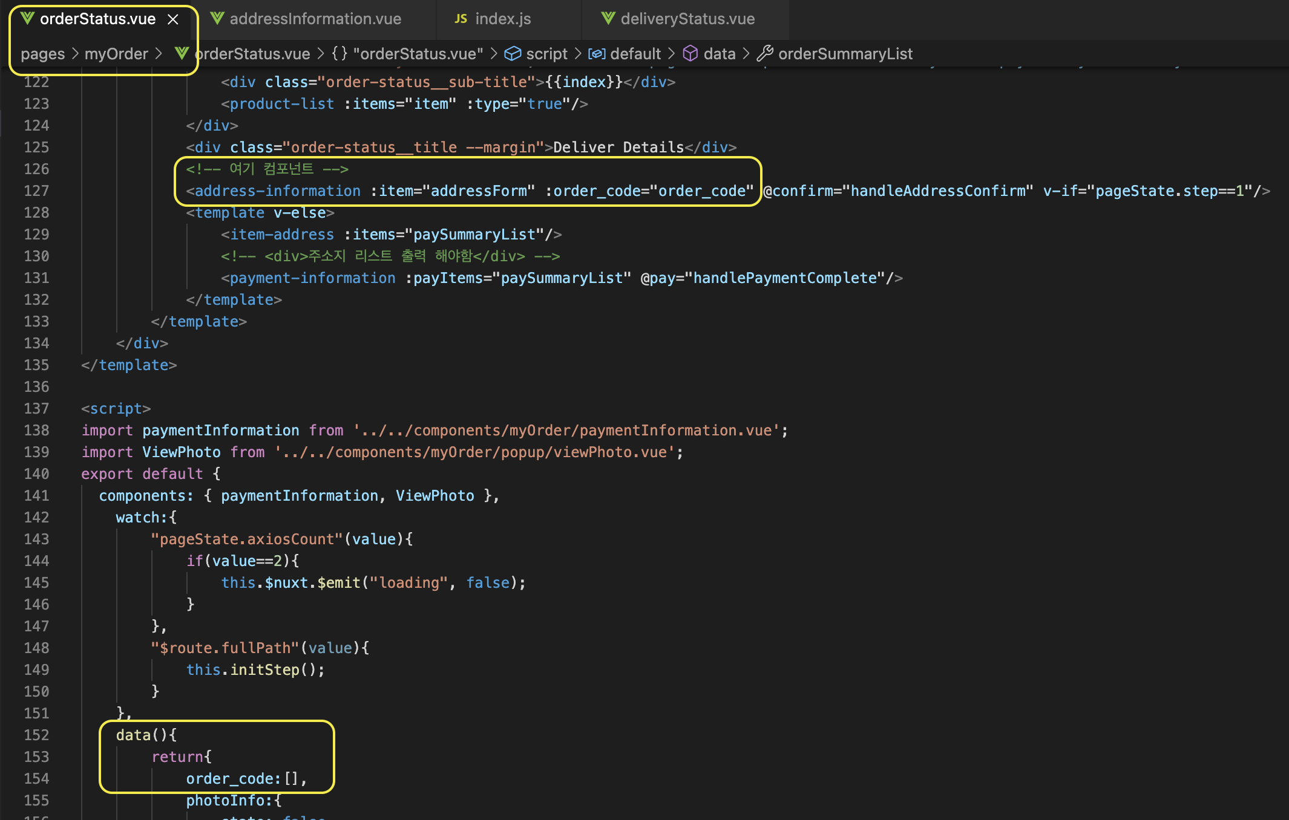
Task: Click line number 127 in gutter
Action: pos(36,190)
